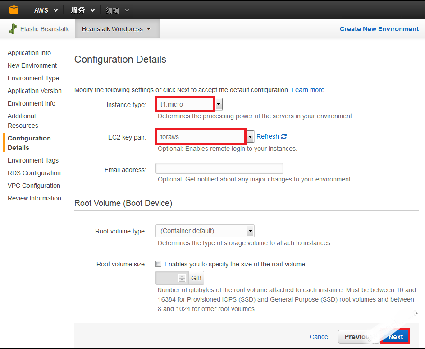Click the Configuration Details page heading
The width and height of the screenshot is (425, 349).
(x=120, y=59)
